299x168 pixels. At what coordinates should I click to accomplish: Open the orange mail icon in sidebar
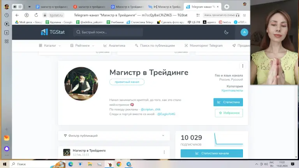click(x=7, y=138)
